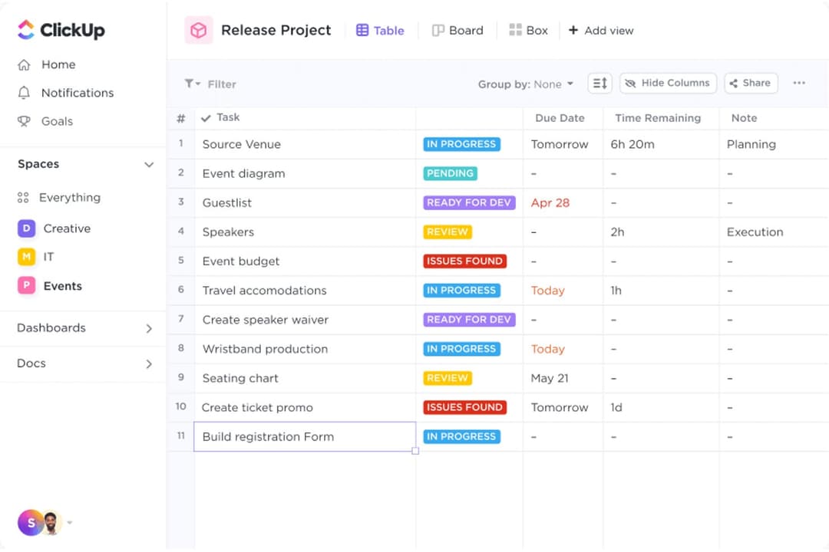829x552 pixels.
Task: Click IN PROGRESS status of Wristband production
Action: coord(461,349)
